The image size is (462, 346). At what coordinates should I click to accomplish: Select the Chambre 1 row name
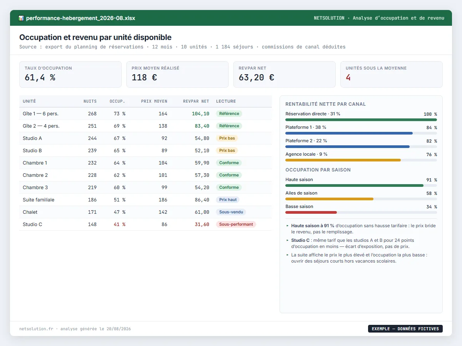tap(35, 163)
